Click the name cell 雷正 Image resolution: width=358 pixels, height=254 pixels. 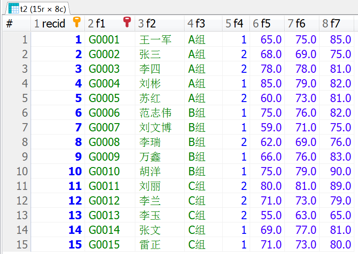point(150,245)
